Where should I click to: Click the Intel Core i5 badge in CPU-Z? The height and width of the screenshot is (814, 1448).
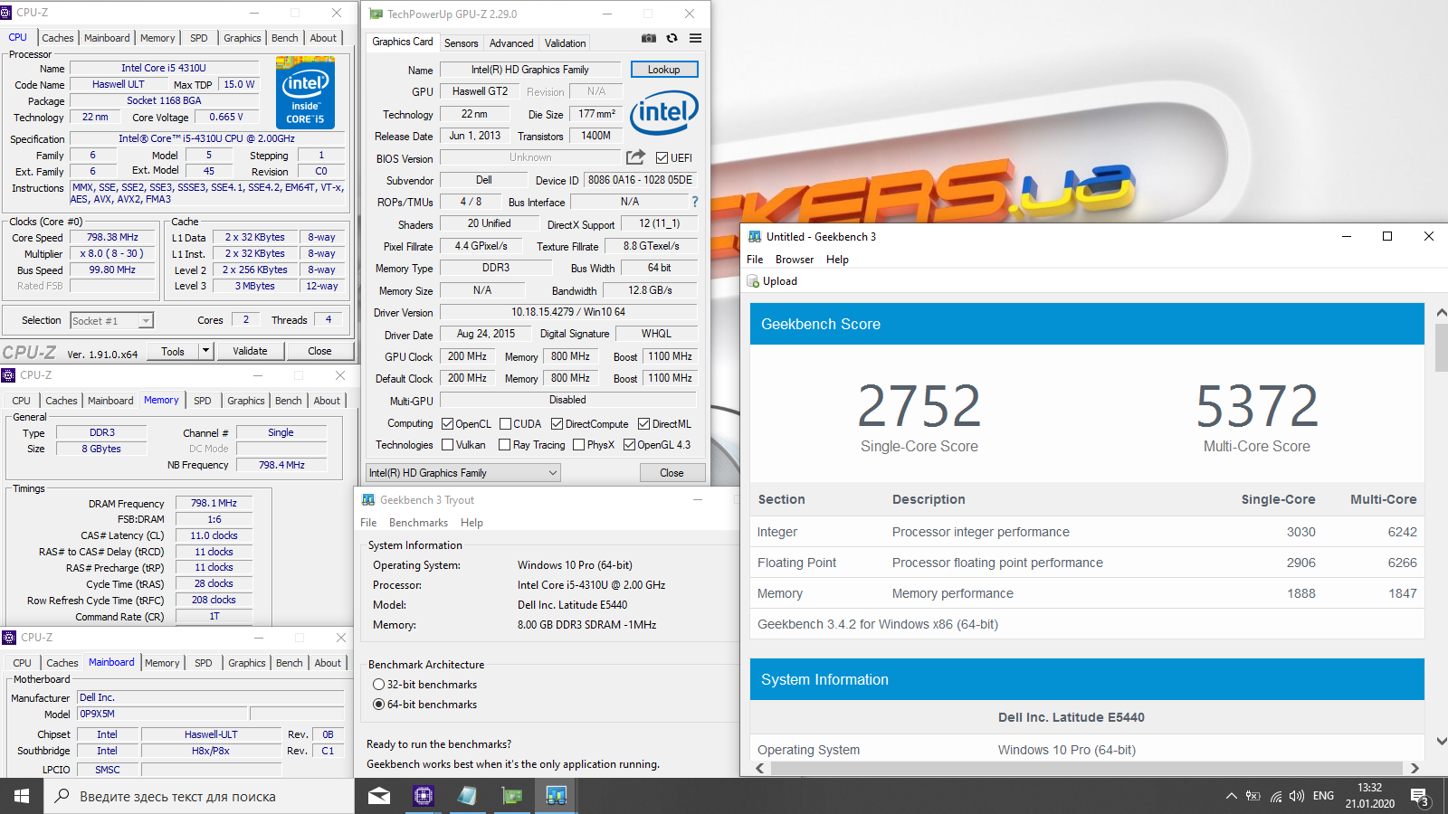point(305,93)
